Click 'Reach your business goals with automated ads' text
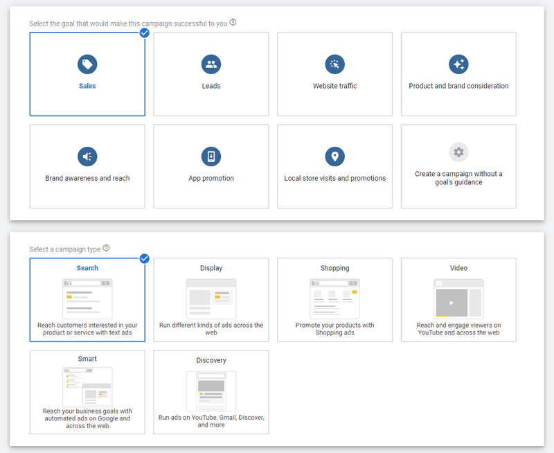Image resolution: width=554 pixels, height=453 pixels. (x=87, y=418)
